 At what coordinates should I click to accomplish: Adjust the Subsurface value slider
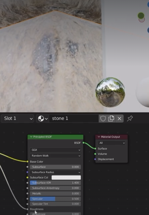coord(55,167)
